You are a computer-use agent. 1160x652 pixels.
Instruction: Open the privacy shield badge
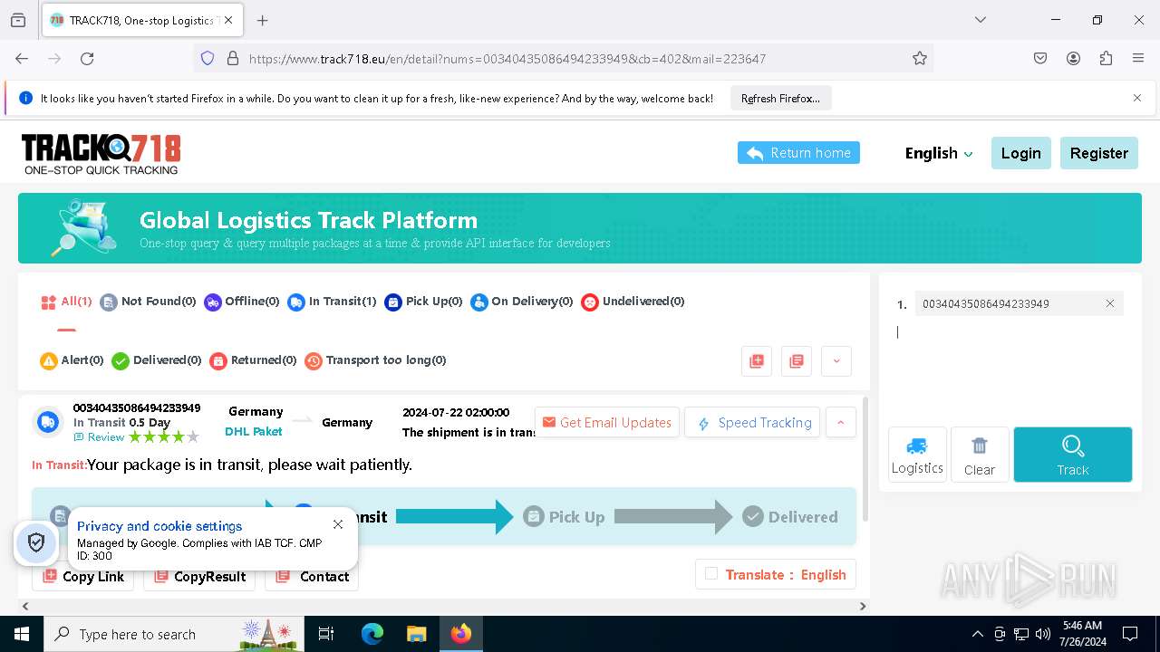click(x=36, y=542)
